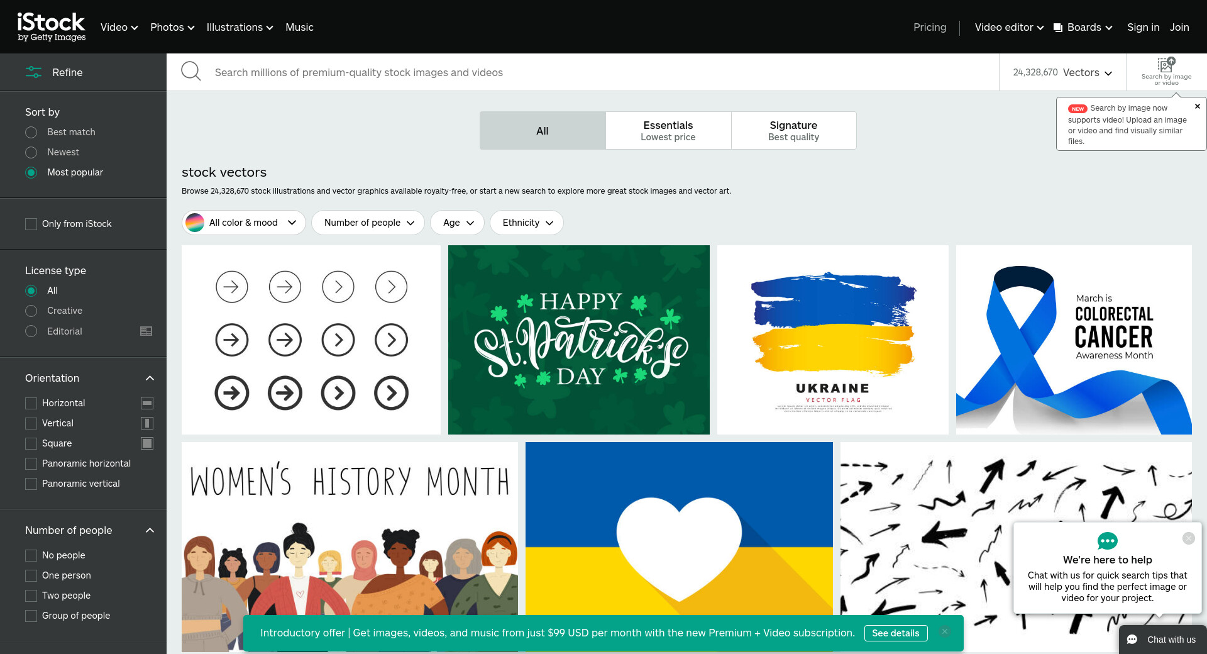Click the Horizontal orientation shape icon
1207x654 pixels.
point(147,403)
